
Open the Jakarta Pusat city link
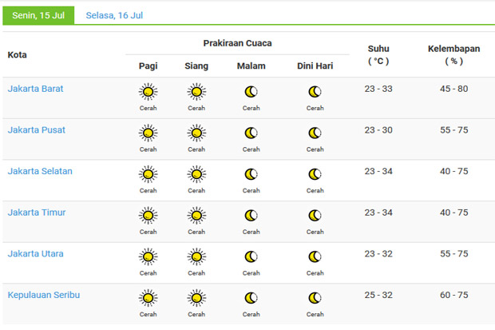[x=36, y=130]
